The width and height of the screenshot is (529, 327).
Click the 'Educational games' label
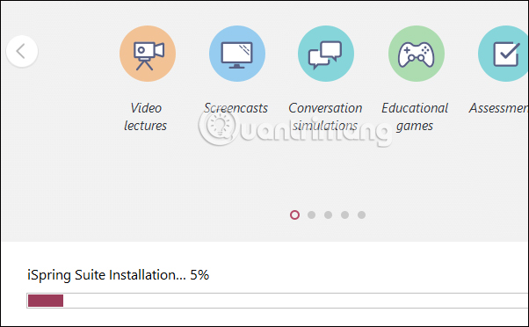click(x=415, y=117)
